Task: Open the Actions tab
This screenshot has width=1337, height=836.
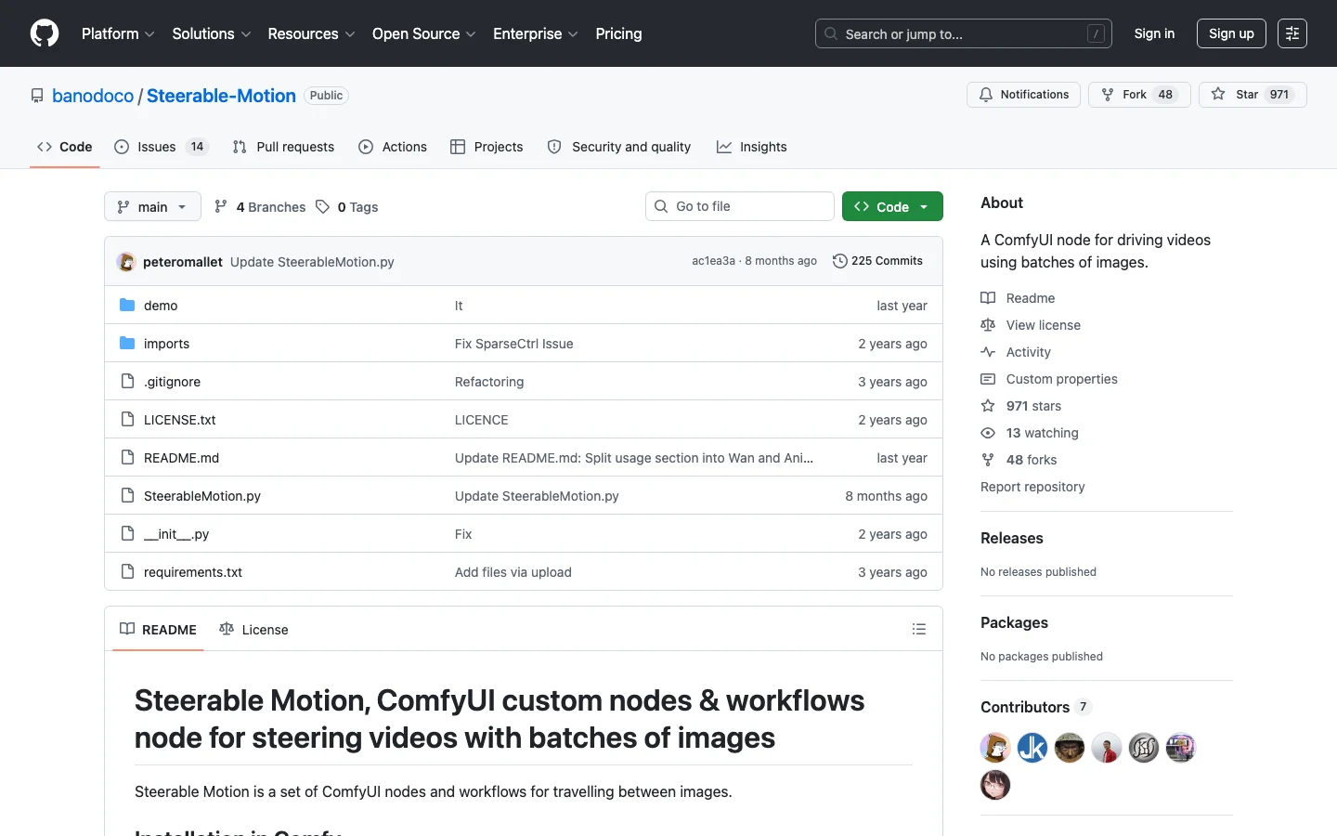Action: click(x=393, y=147)
